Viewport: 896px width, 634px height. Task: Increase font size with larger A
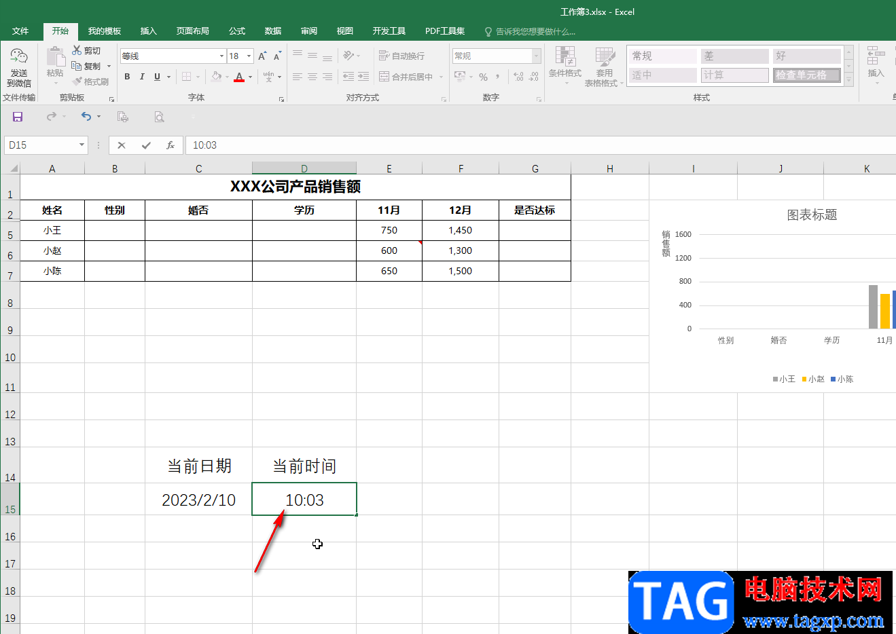click(262, 56)
